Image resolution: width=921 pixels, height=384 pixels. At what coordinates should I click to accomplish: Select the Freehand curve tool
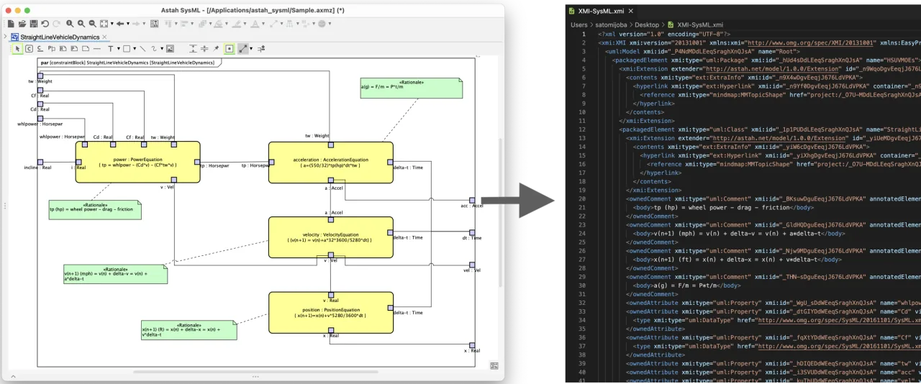[154, 49]
